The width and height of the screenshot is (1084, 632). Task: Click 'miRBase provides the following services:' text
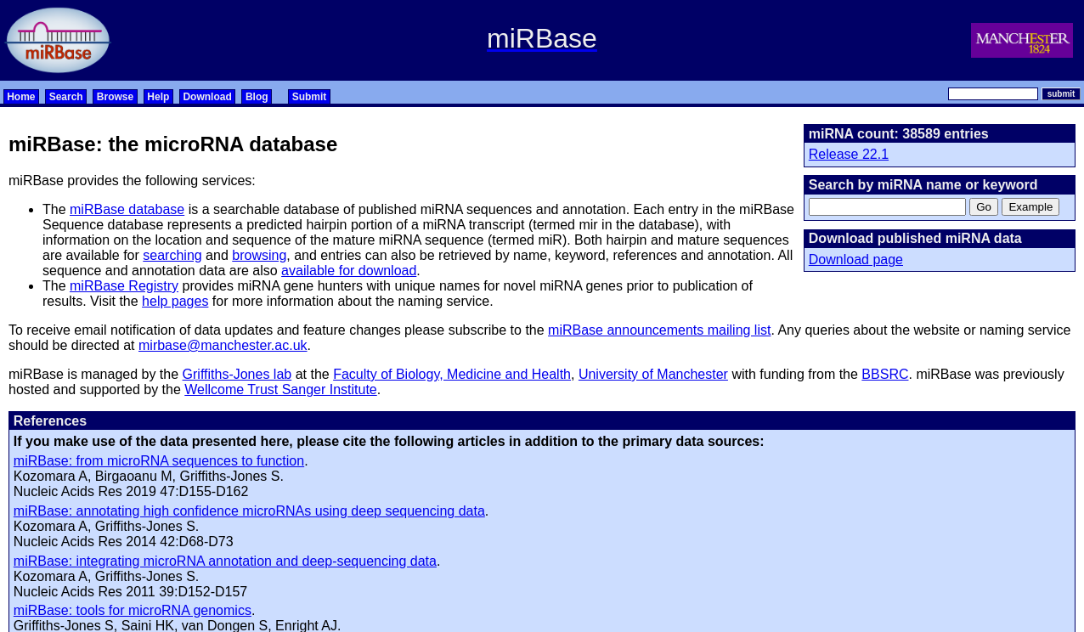(132, 181)
